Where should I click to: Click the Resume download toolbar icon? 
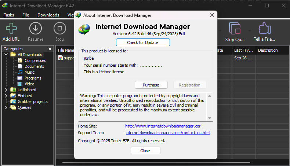(x=36, y=28)
